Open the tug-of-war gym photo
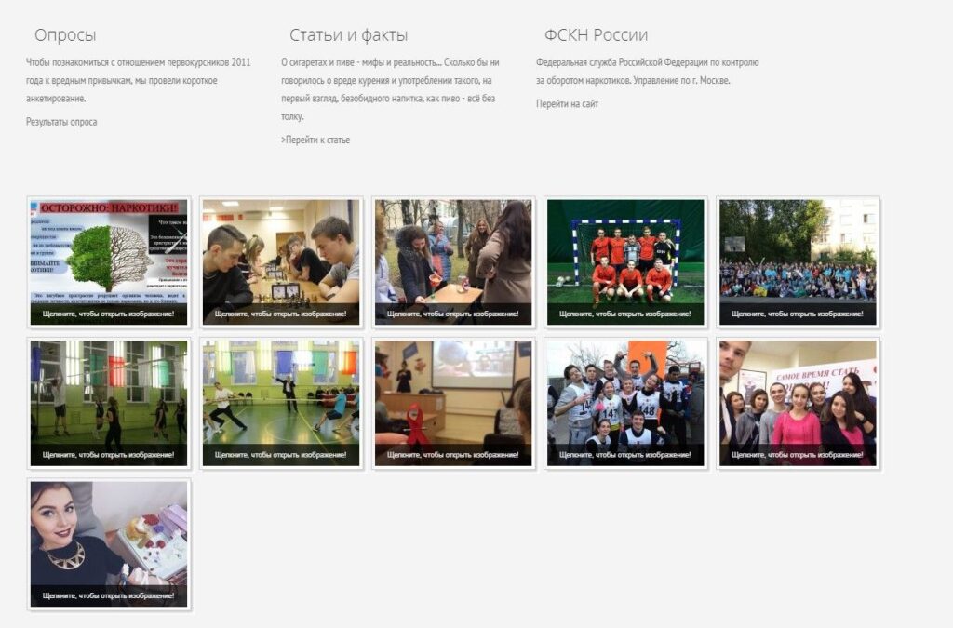This screenshot has width=953, height=628. pyautogui.click(x=281, y=403)
